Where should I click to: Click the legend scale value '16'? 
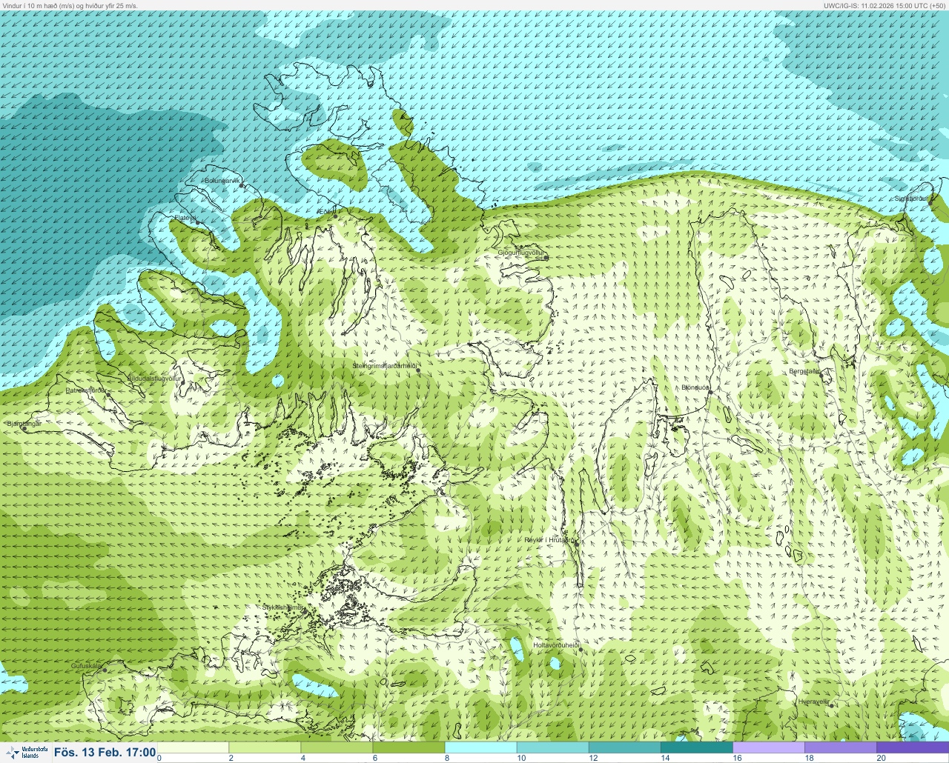pos(737,758)
